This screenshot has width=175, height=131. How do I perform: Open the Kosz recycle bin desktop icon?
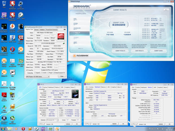point(4,4)
